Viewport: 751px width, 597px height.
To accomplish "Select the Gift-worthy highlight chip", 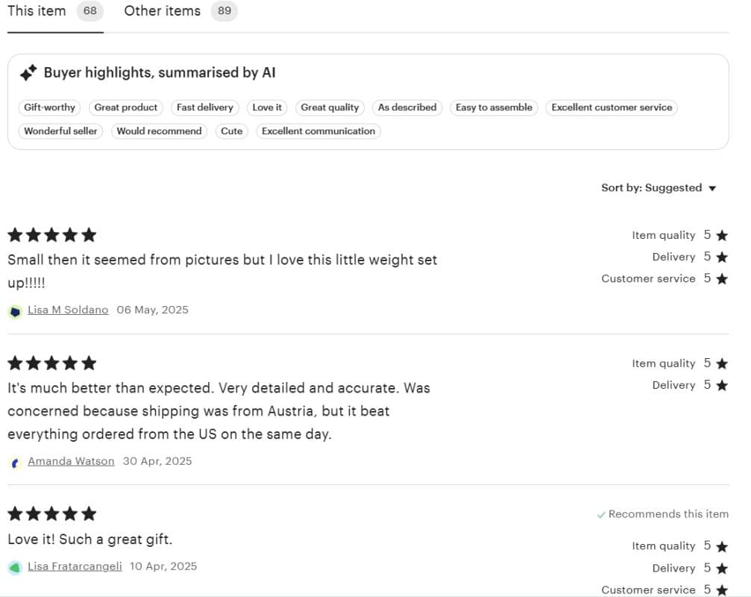I will (49, 107).
